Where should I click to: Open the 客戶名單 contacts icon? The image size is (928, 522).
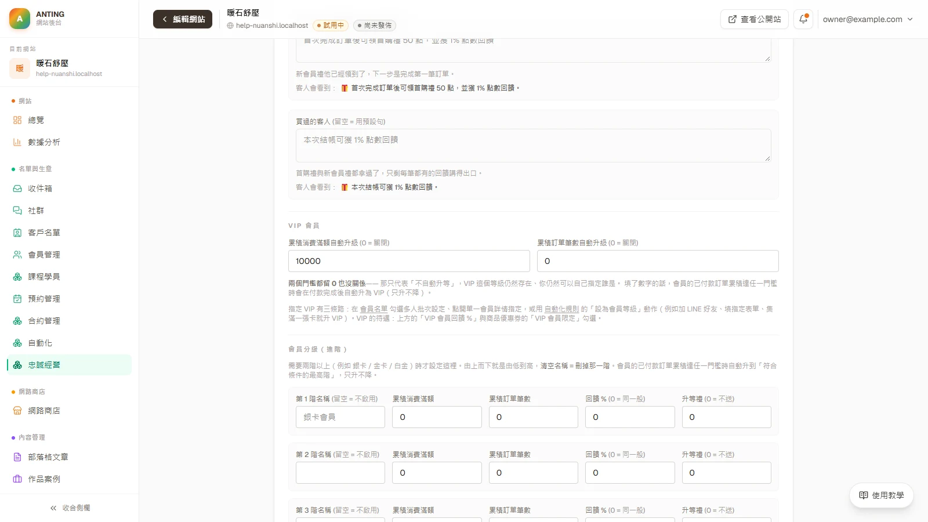tap(17, 233)
